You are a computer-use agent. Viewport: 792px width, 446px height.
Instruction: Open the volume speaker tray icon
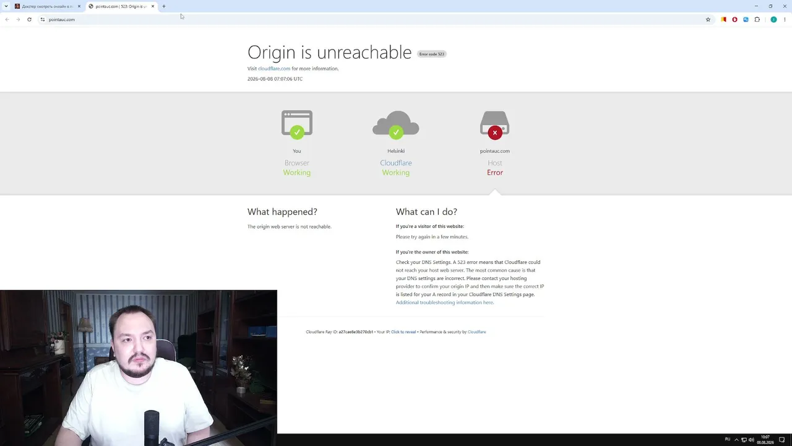[x=751, y=440]
